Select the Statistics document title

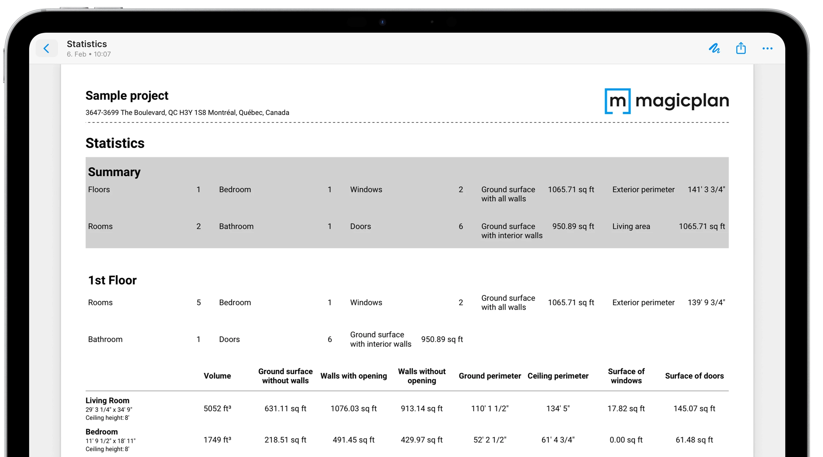(x=87, y=44)
